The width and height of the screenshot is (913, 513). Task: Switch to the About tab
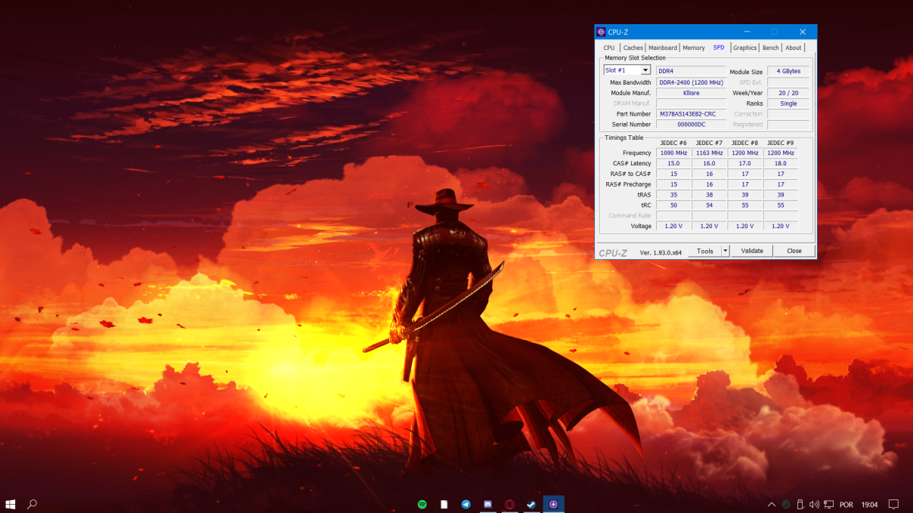coord(794,48)
